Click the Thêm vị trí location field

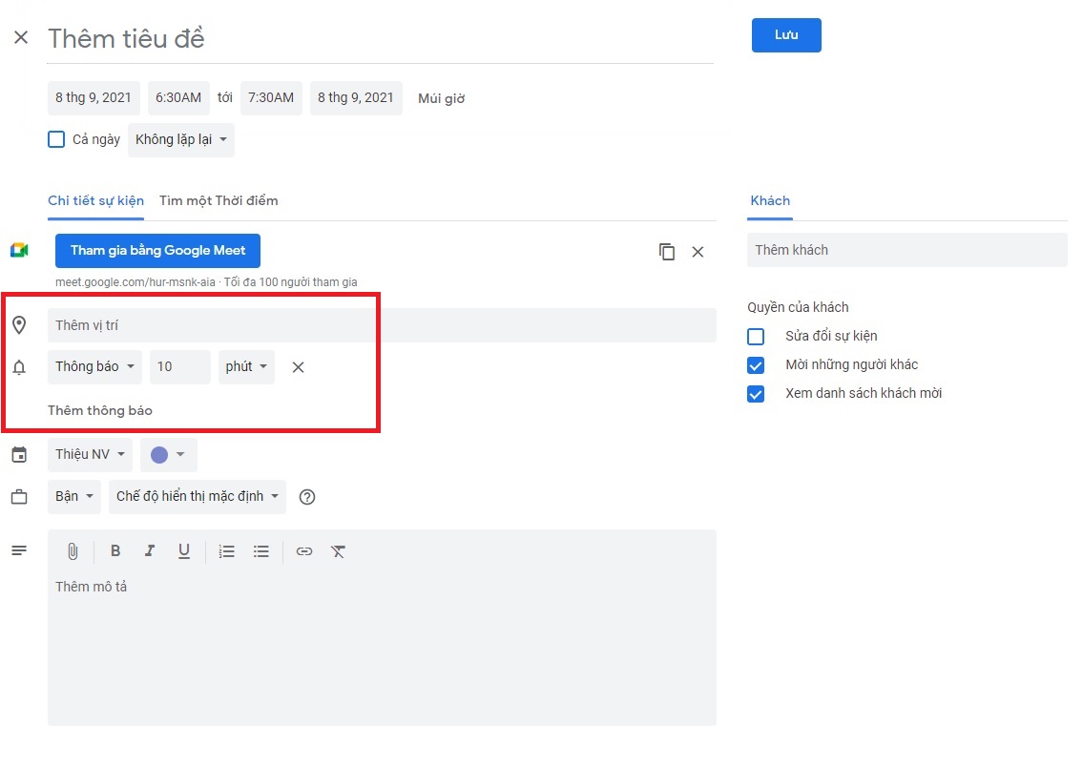tap(382, 325)
